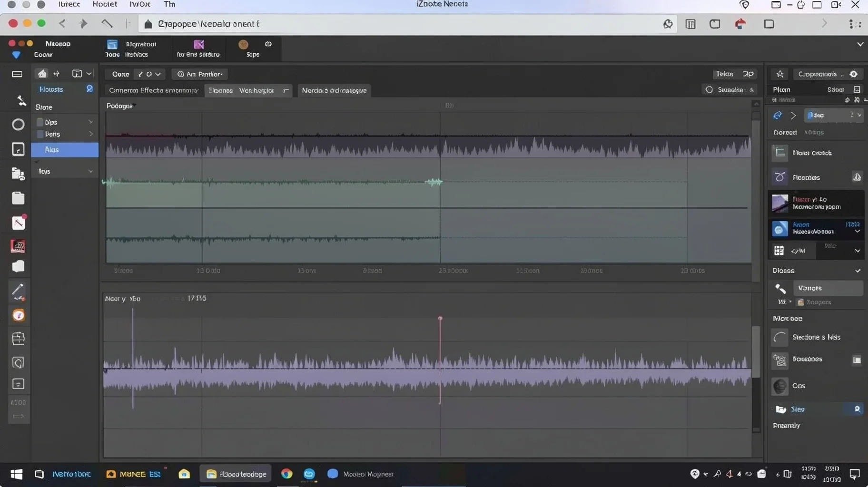Image resolution: width=868 pixels, height=487 pixels.
Task: Expand the NseedVosean item chevron
Action: (x=857, y=232)
